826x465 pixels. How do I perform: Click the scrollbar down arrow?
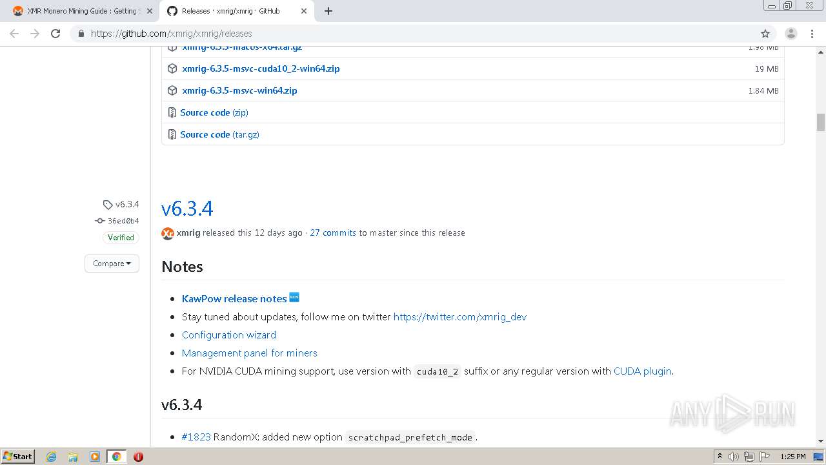tap(821, 441)
